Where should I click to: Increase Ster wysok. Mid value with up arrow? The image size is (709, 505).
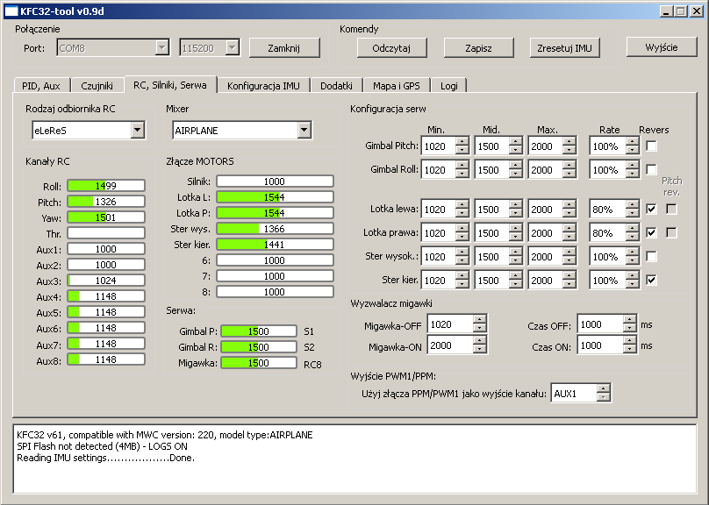coord(515,252)
